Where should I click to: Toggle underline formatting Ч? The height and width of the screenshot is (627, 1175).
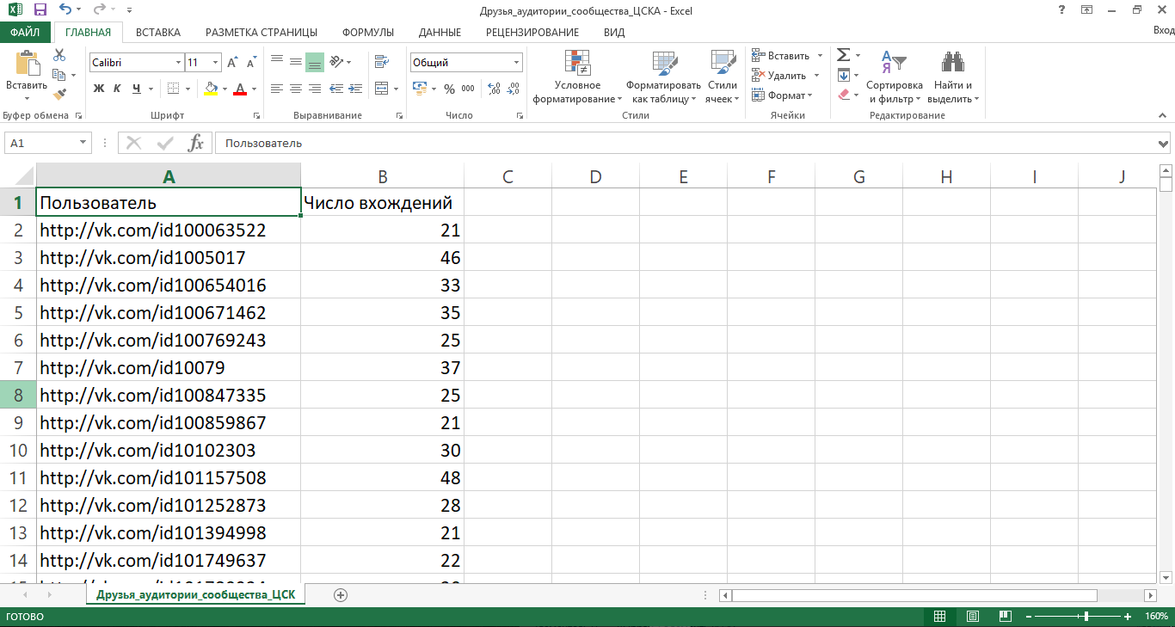pos(137,89)
